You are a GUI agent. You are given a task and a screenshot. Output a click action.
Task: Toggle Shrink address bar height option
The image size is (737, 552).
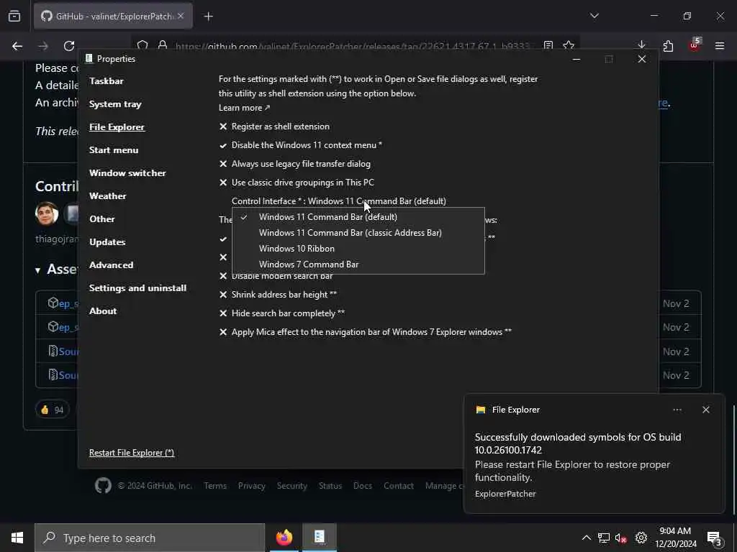pyautogui.click(x=279, y=295)
